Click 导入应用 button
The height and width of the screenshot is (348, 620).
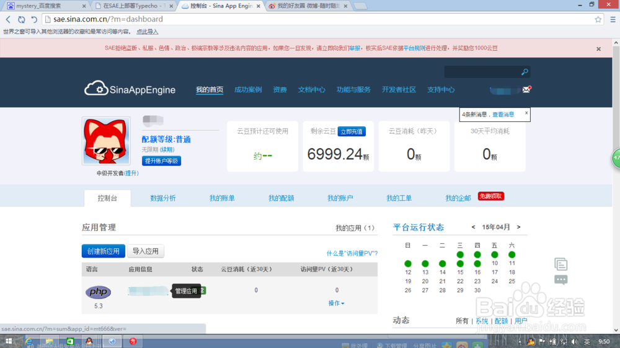146,251
